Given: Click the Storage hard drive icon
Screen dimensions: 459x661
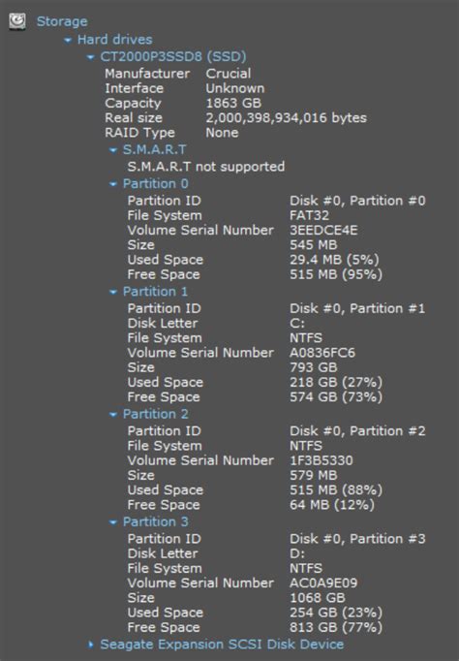Looking at the screenshot, I should 17,21.
